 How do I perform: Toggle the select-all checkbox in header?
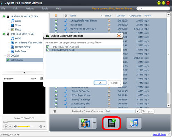[56, 16]
